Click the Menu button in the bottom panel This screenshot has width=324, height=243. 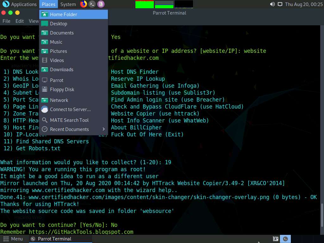pyautogui.click(x=13, y=239)
